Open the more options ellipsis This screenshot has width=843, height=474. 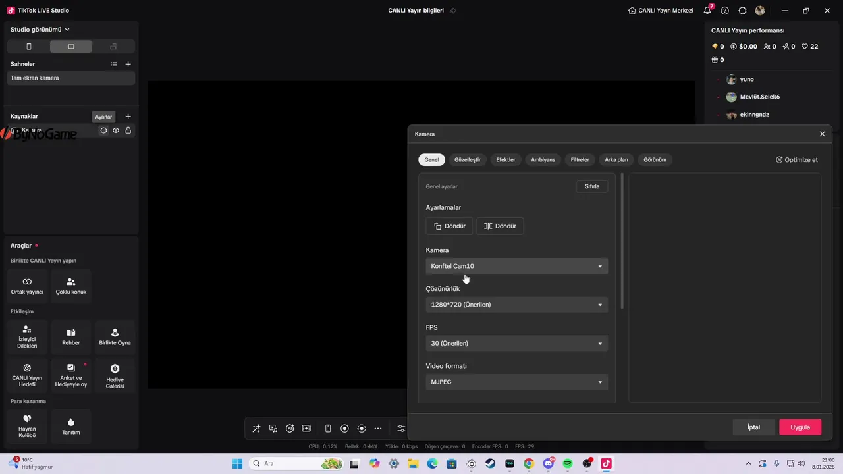(378, 429)
